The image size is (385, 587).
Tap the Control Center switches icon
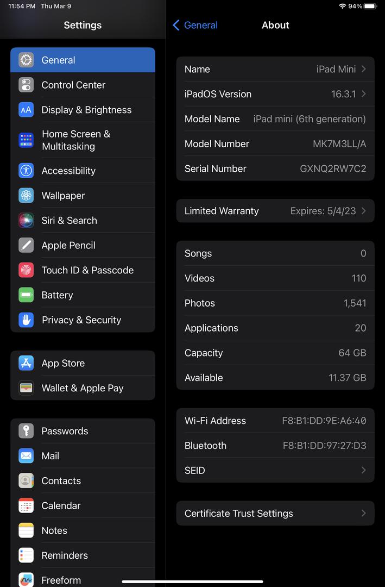[26, 85]
